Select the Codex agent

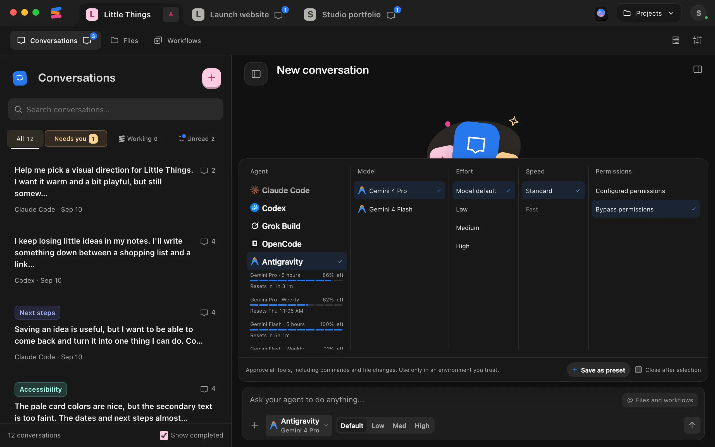tap(297, 208)
